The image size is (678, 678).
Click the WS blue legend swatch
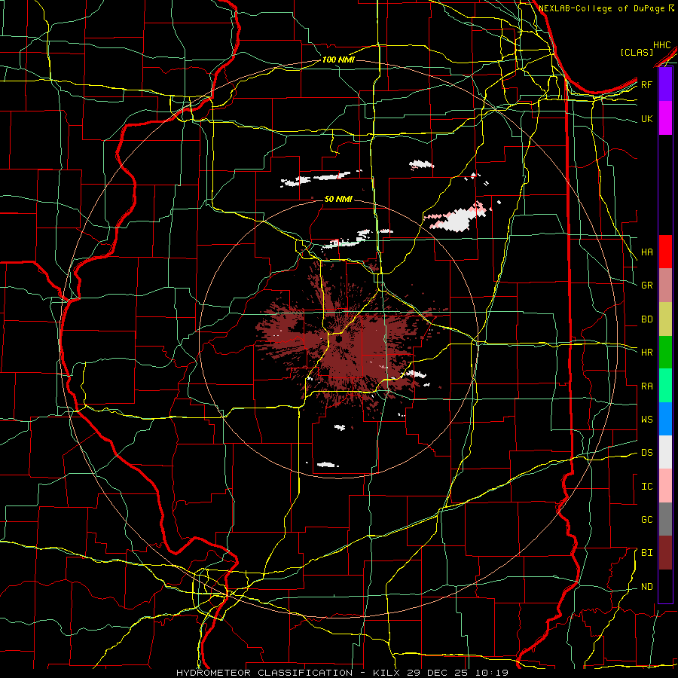pos(665,419)
